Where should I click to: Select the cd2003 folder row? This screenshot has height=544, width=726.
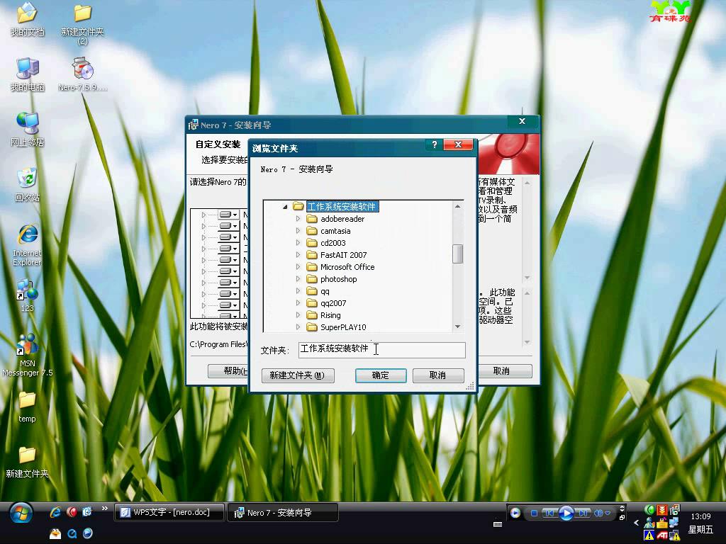[x=326, y=243]
